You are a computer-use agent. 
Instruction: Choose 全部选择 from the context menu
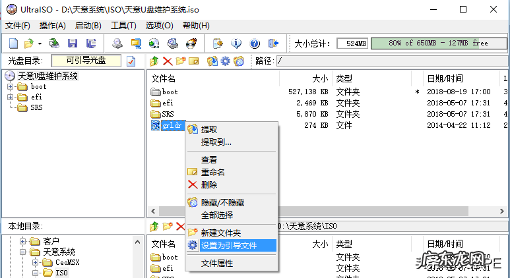point(232,215)
